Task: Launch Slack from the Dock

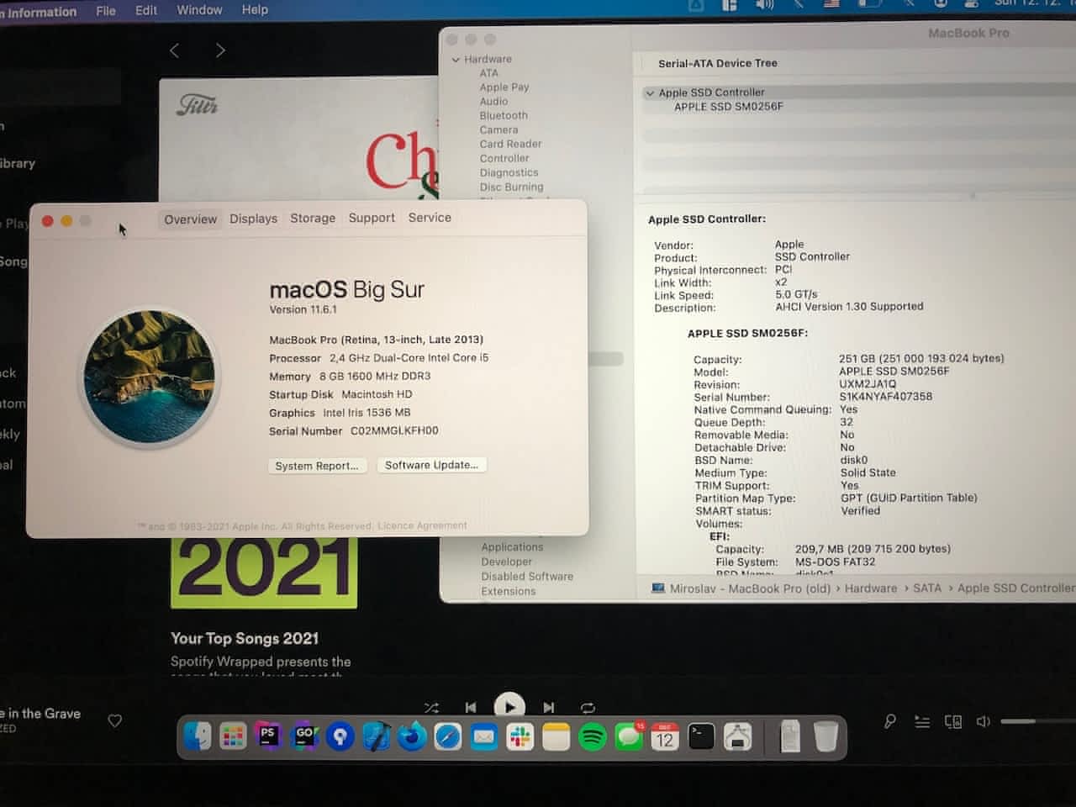Action: [520, 737]
